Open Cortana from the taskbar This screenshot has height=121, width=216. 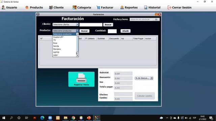click(19, 118)
